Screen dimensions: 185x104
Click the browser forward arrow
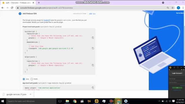[x=7, y=8]
